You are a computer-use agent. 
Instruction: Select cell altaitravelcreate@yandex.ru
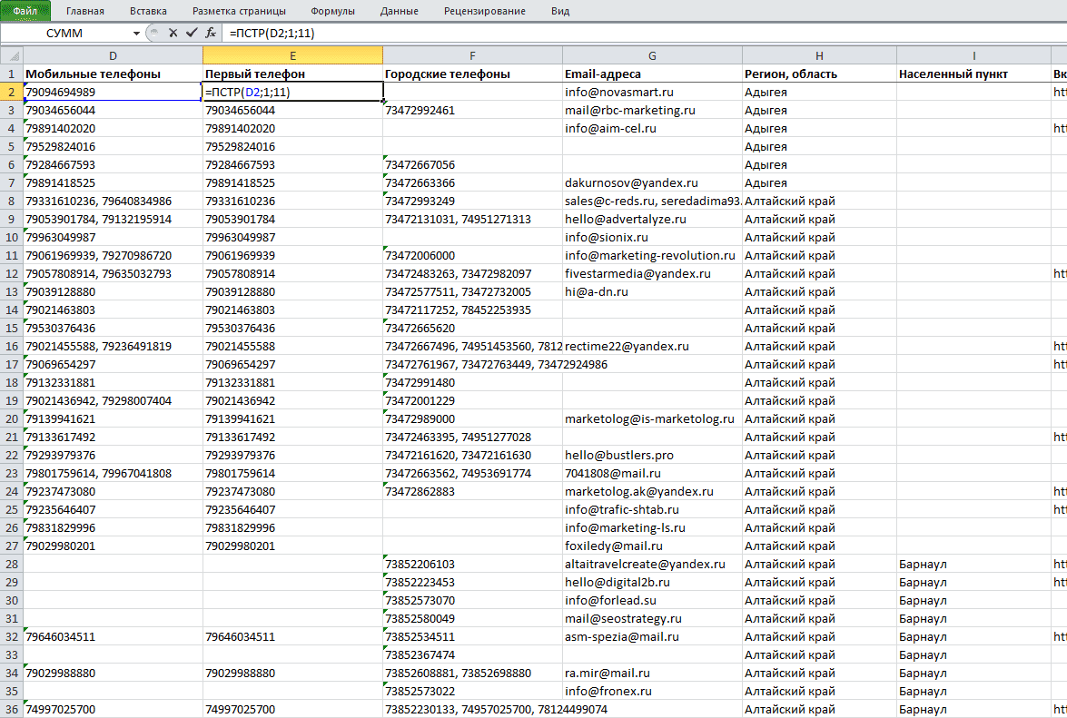click(652, 564)
